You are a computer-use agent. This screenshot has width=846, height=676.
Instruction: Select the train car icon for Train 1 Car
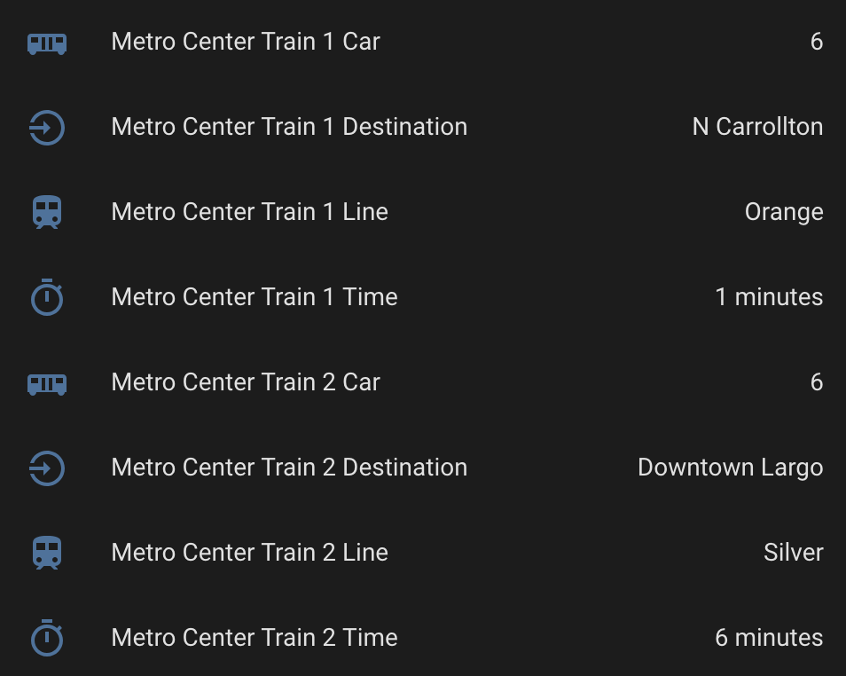tap(46, 42)
